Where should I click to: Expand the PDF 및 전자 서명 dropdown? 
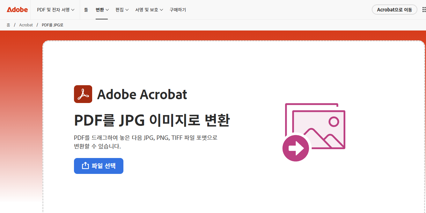pos(55,10)
